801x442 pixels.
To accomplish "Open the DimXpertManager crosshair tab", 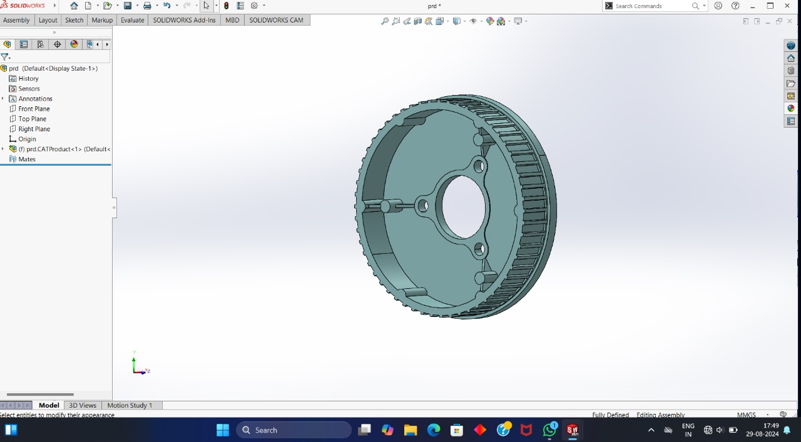I will point(58,44).
